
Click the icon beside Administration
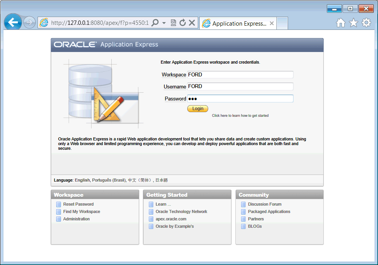(59, 219)
